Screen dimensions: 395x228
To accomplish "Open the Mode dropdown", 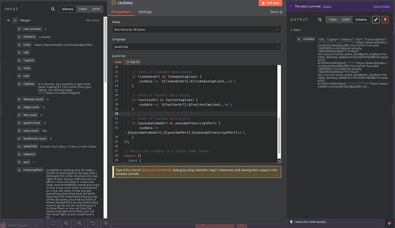I will (x=196, y=30).
